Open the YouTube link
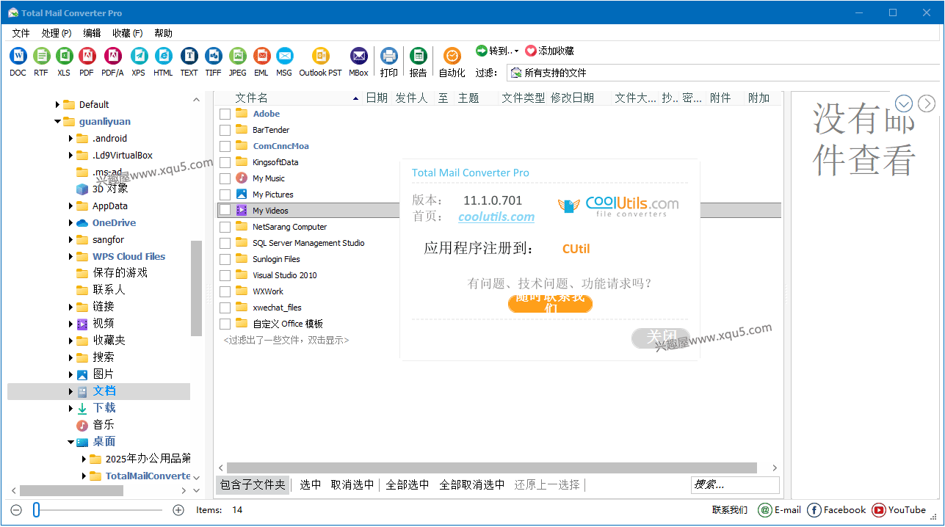 [899, 510]
